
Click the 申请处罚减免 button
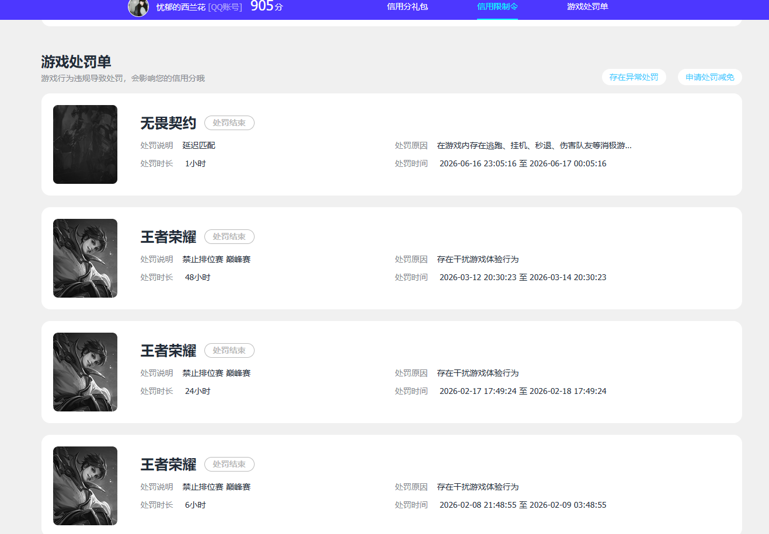click(710, 77)
